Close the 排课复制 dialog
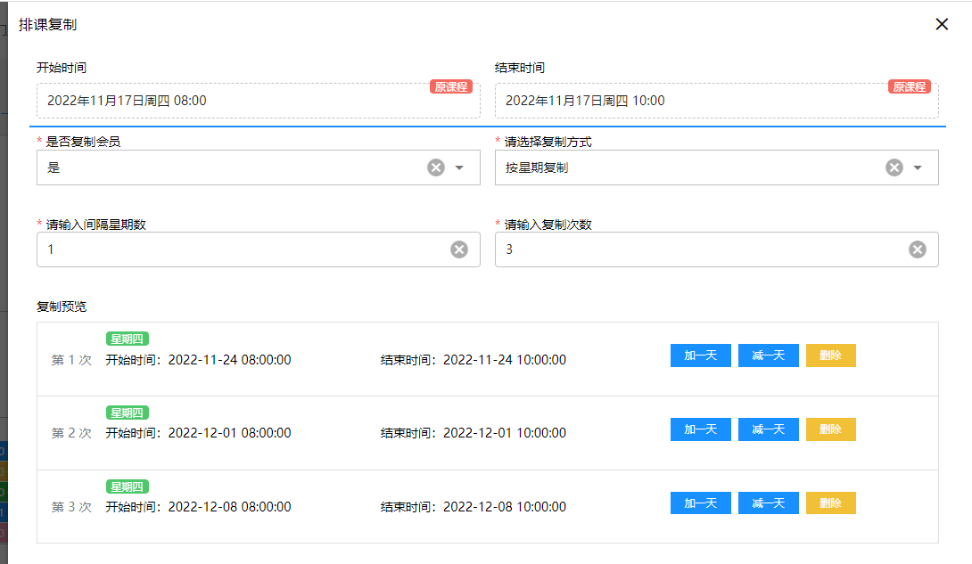Viewport: 972px width, 564px height. click(942, 24)
